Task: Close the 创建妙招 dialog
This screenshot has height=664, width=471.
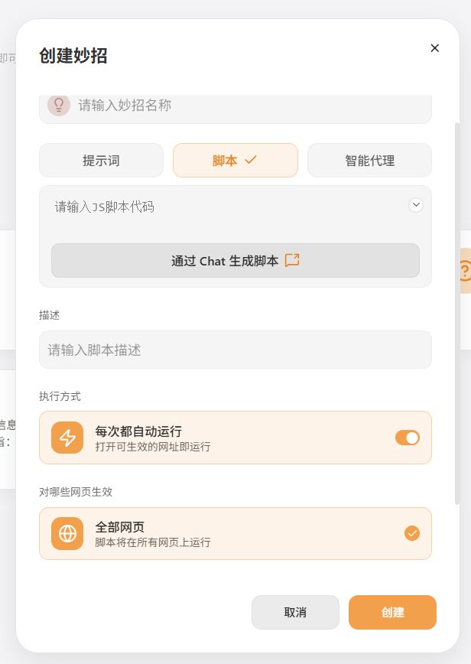Action: click(434, 48)
